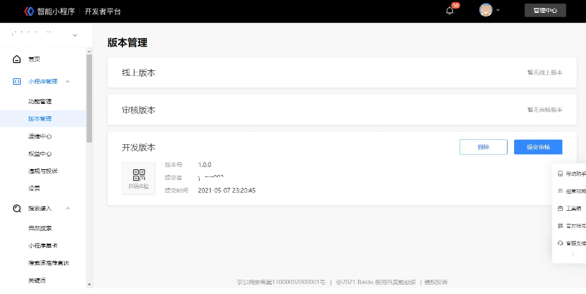
Task: Click the 搜索接入 magnifier icon
Action: click(x=17, y=208)
